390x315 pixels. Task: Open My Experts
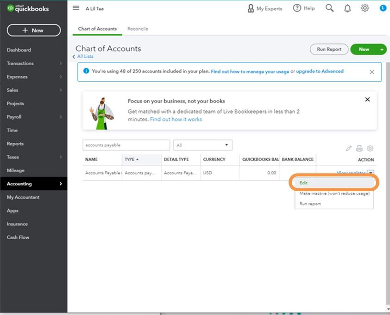(x=264, y=8)
